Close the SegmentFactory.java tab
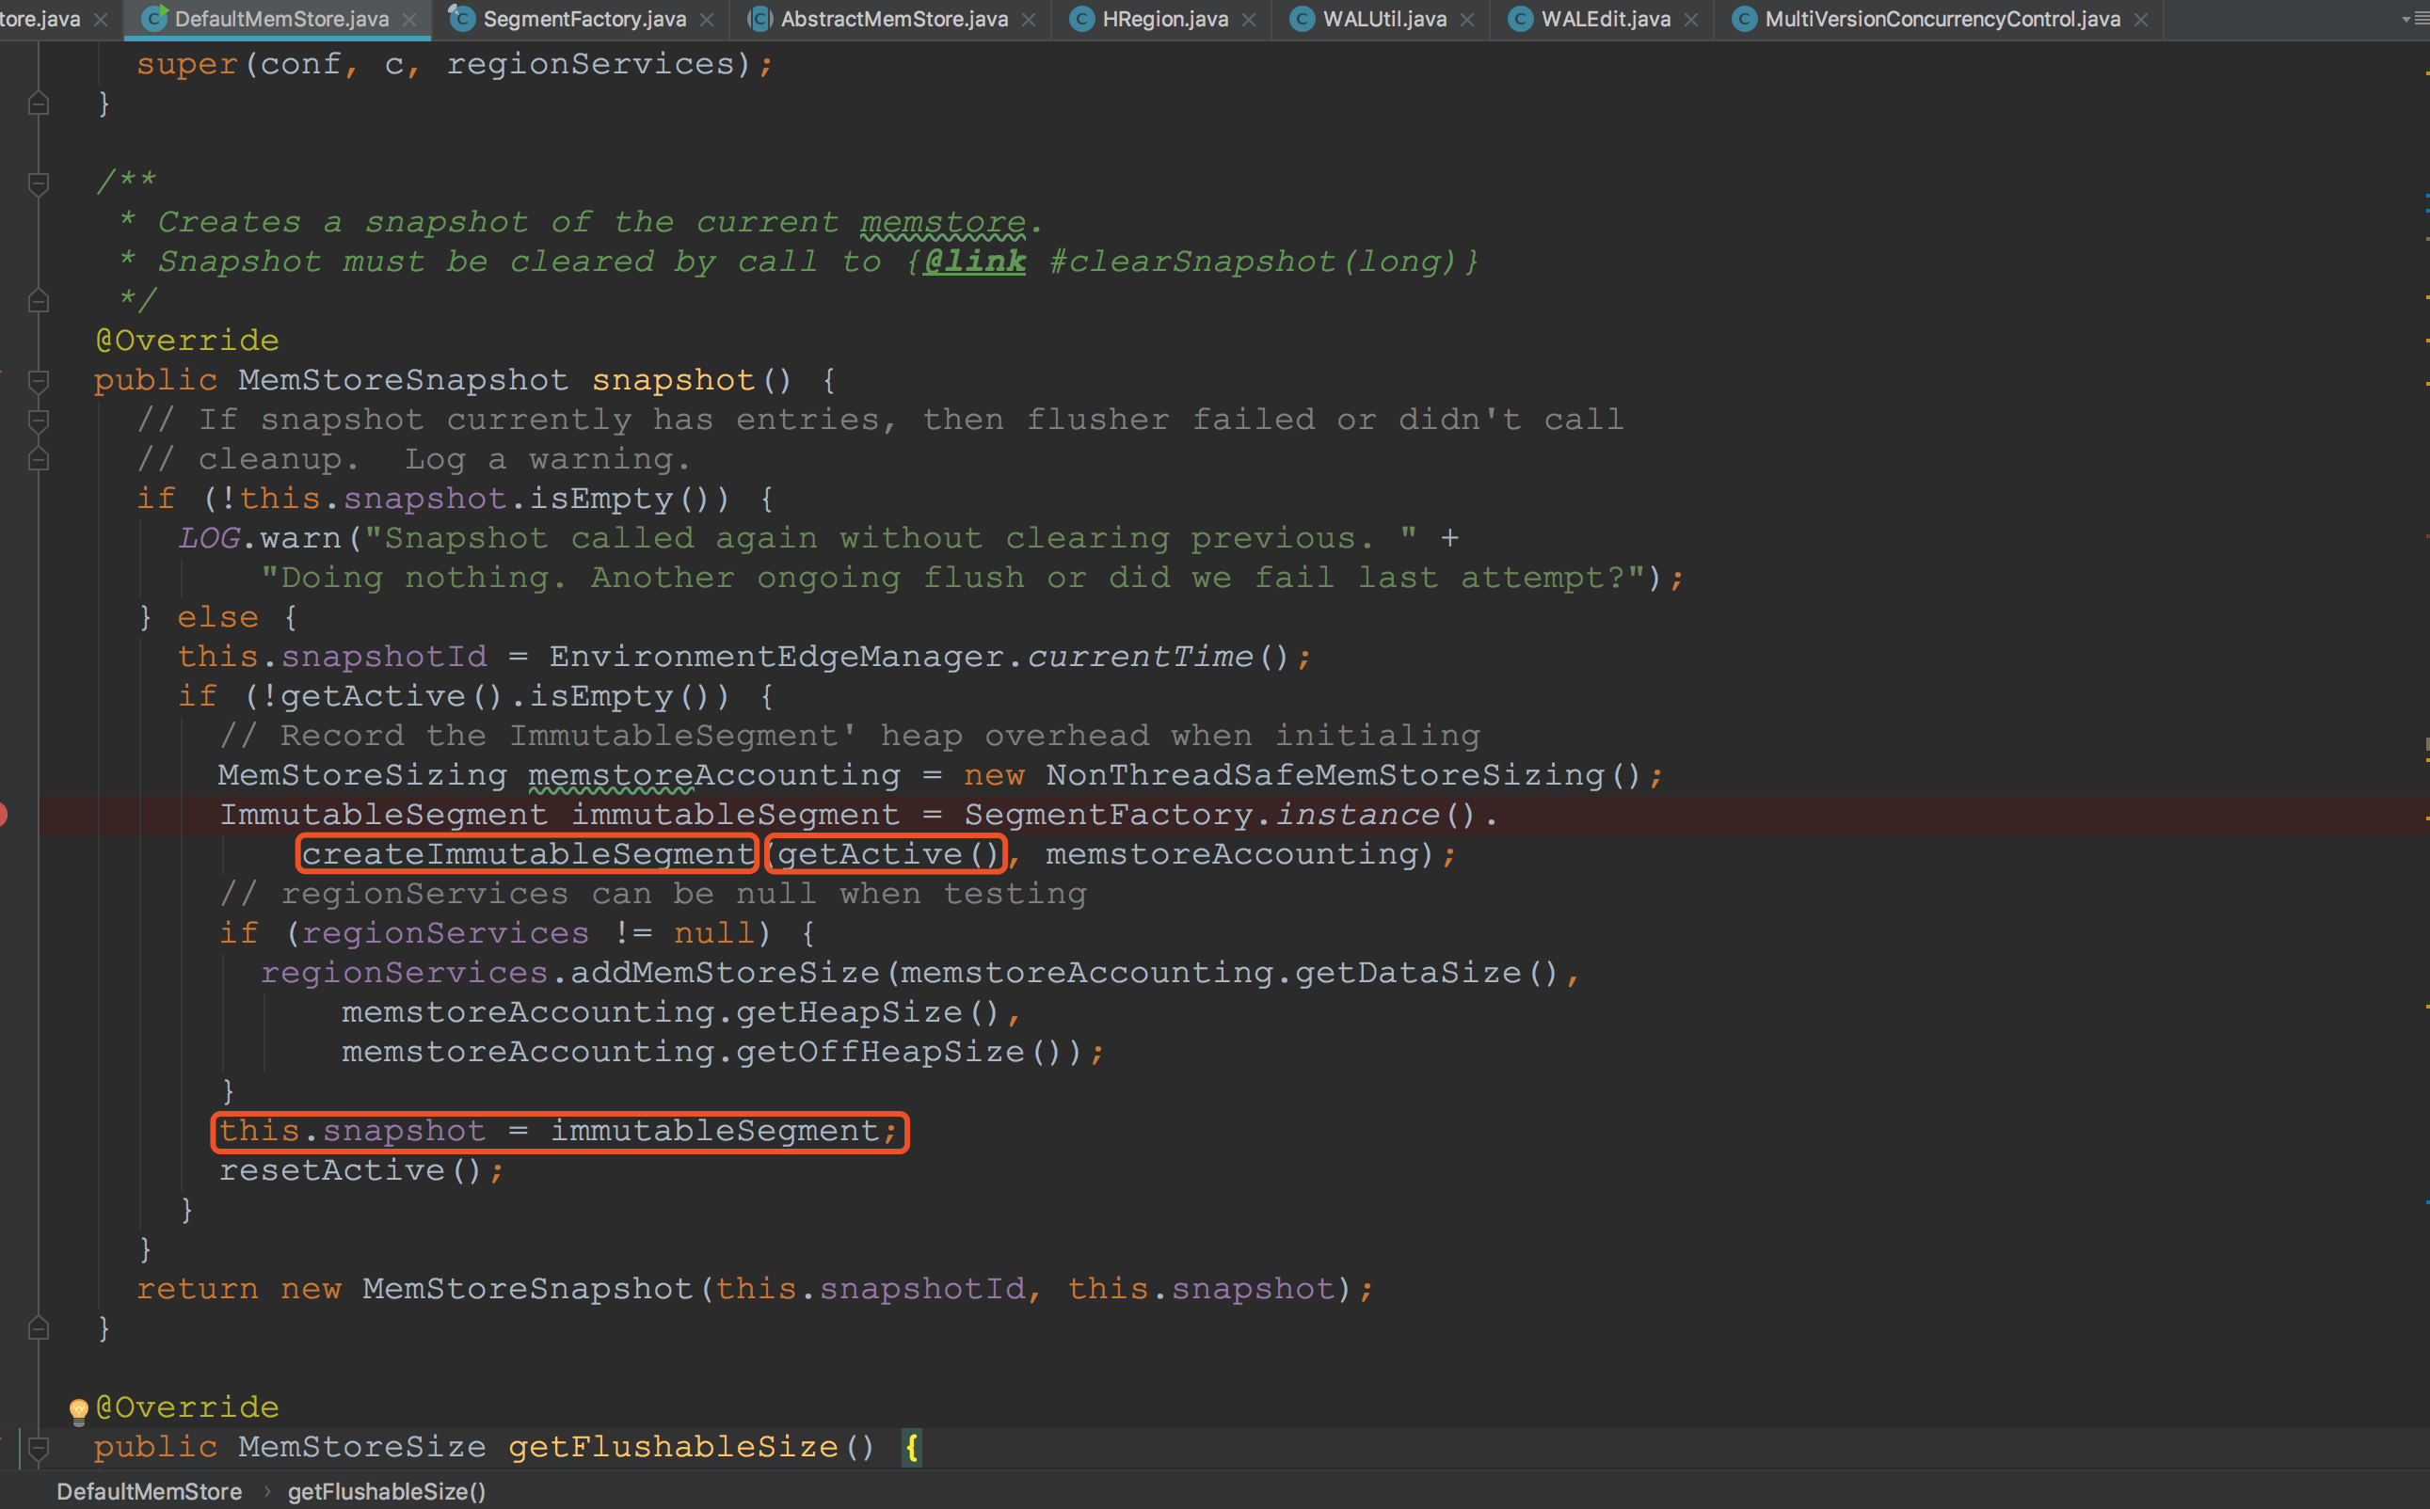Image resolution: width=2430 pixels, height=1509 pixels. click(x=707, y=19)
